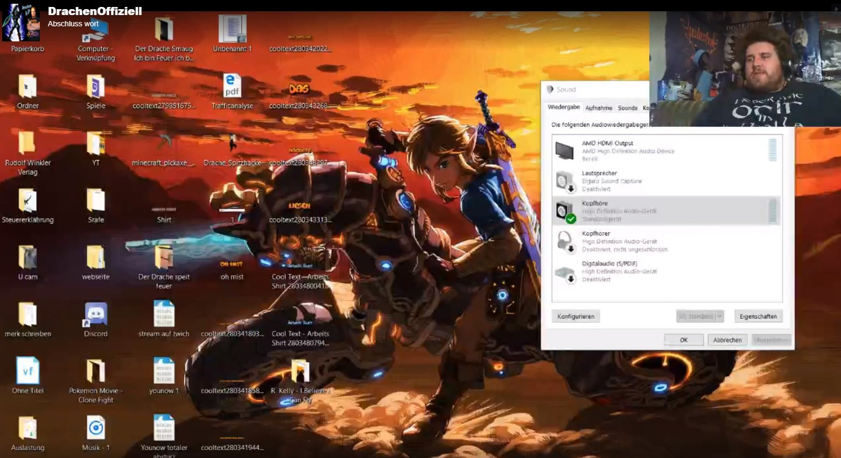Select the Musik - 1 file icon
This screenshot has width=841, height=458.
(96, 434)
